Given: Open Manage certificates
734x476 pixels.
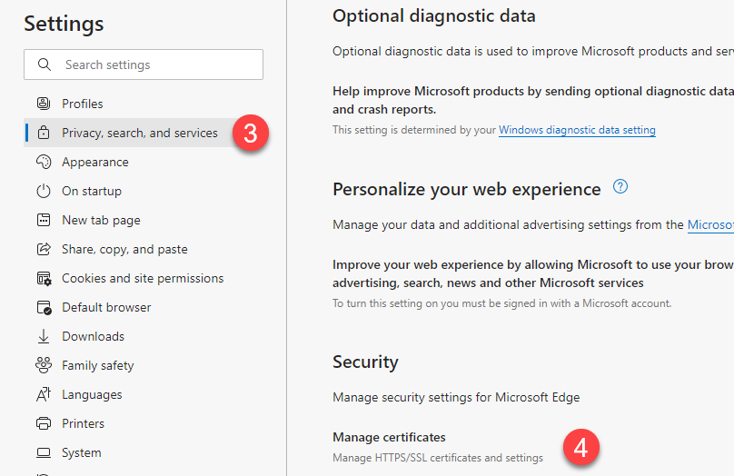Looking at the screenshot, I should click(389, 437).
